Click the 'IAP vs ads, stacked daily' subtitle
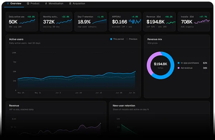 coord(21,110)
